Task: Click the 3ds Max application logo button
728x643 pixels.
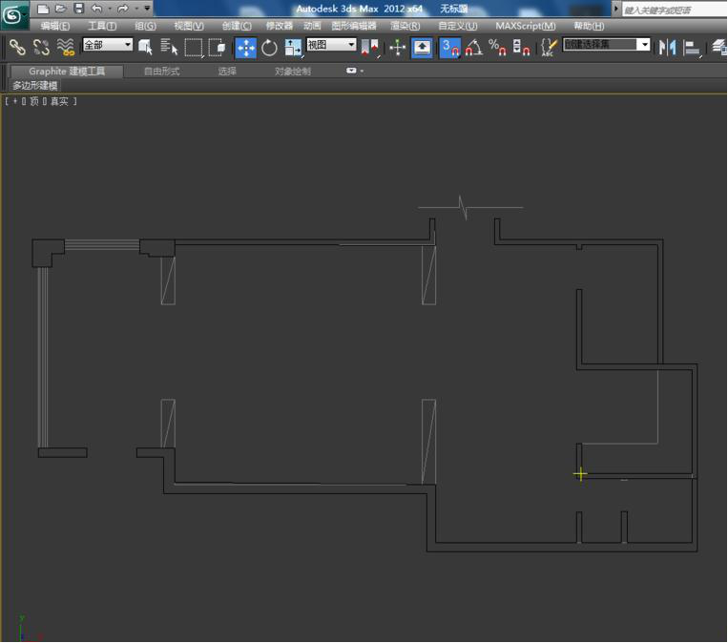Action: click(x=13, y=15)
